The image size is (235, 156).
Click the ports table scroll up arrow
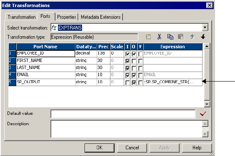207,46
